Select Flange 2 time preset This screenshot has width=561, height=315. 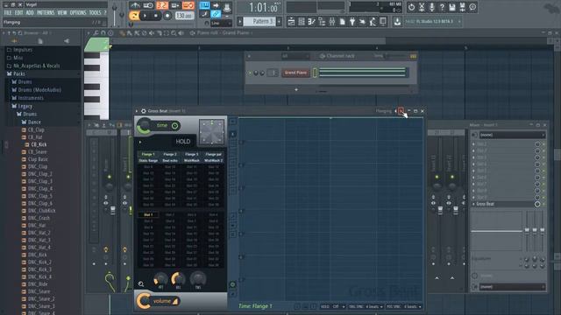tap(170, 154)
